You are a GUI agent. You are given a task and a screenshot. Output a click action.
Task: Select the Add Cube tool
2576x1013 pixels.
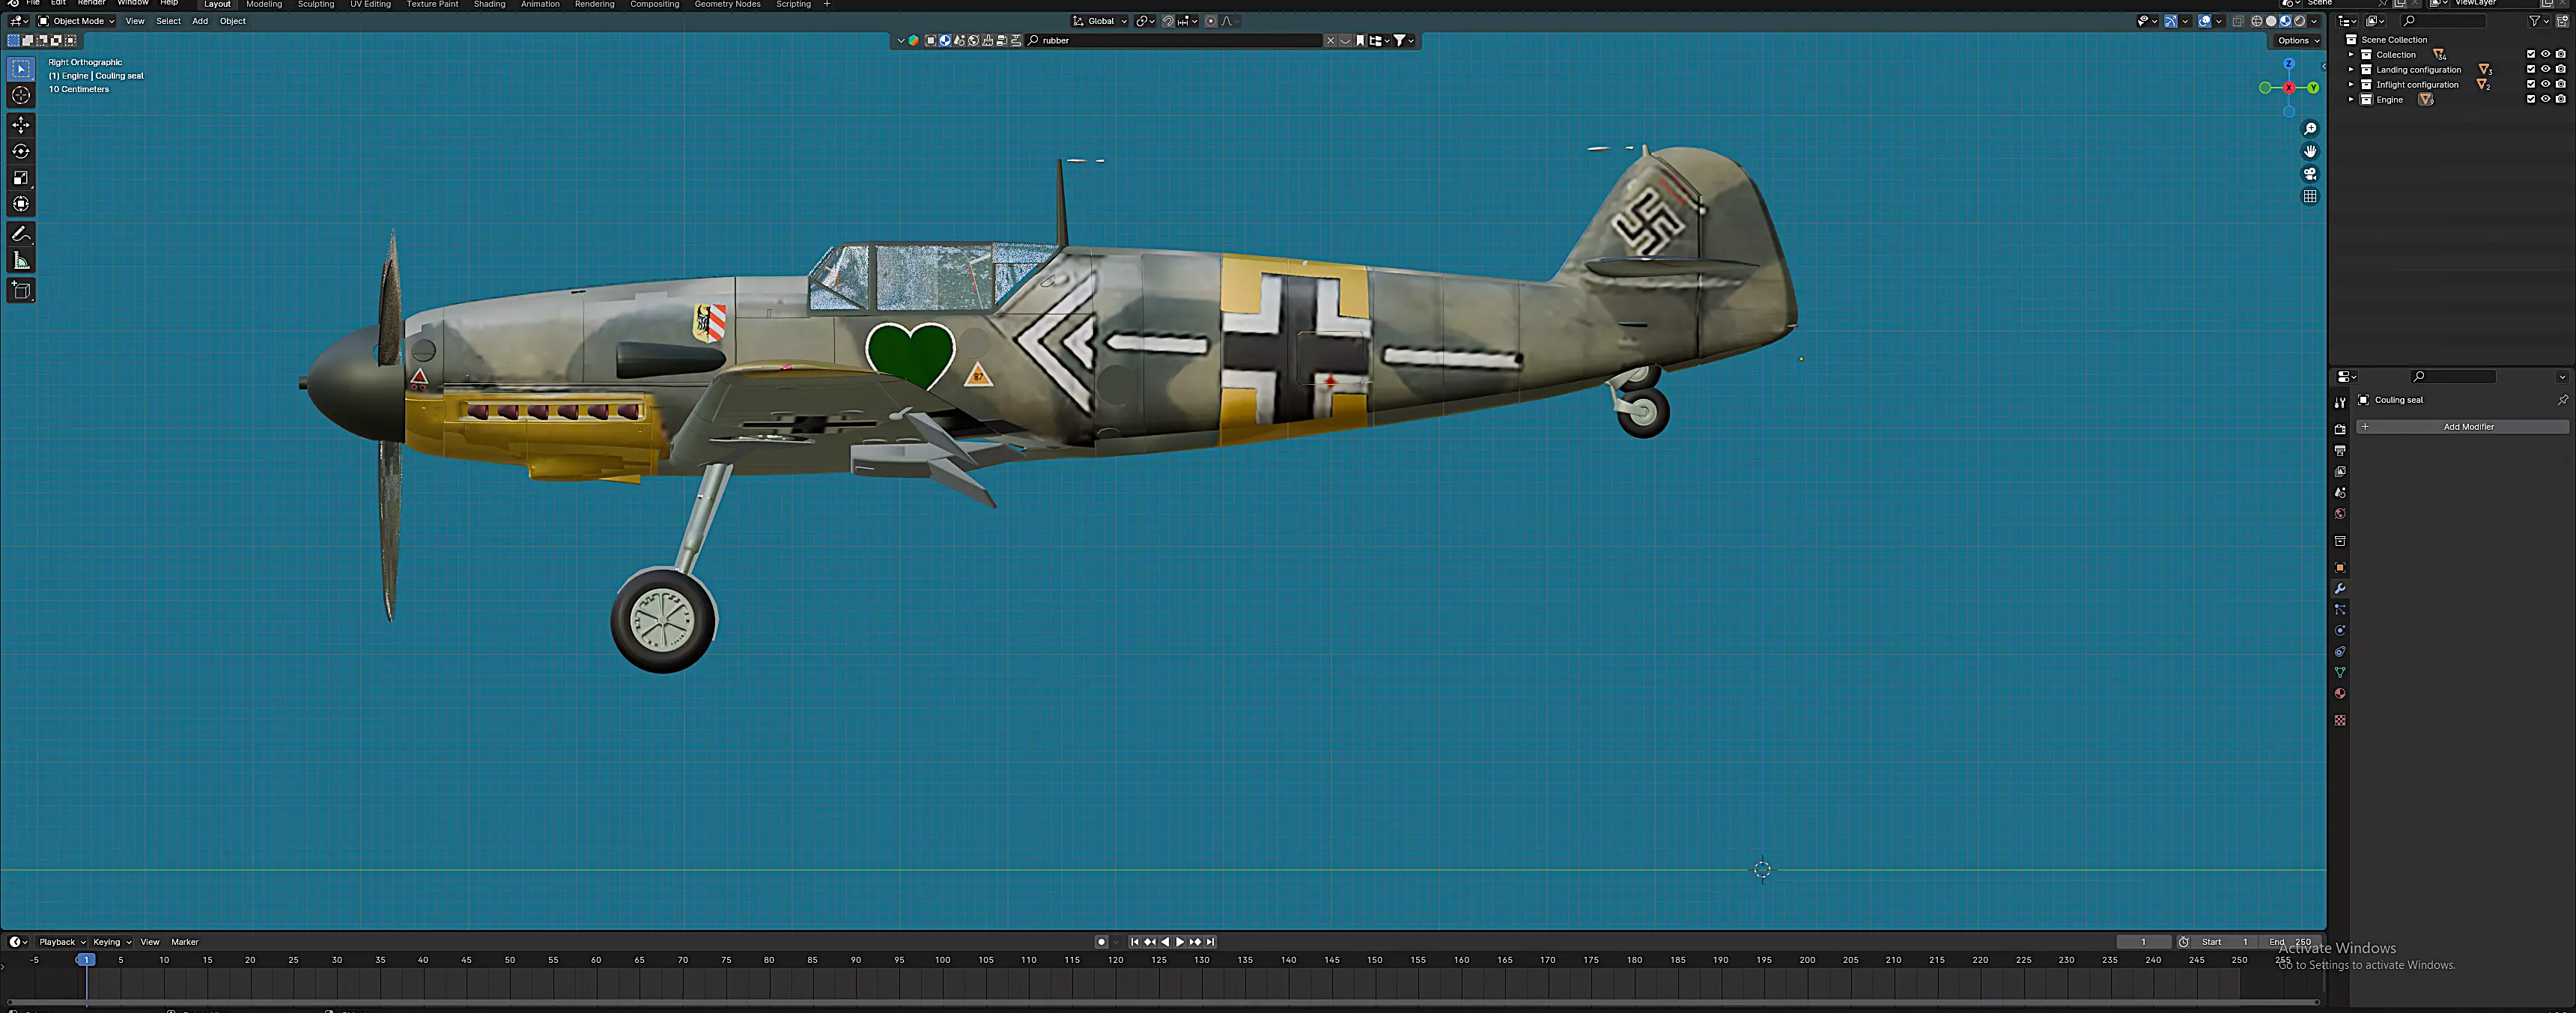[21, 291]
